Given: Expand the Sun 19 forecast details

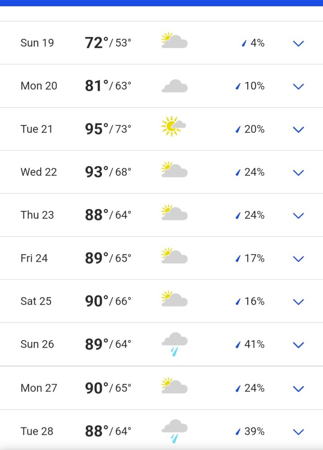Looking at the screenshot, I should [298, 43].
